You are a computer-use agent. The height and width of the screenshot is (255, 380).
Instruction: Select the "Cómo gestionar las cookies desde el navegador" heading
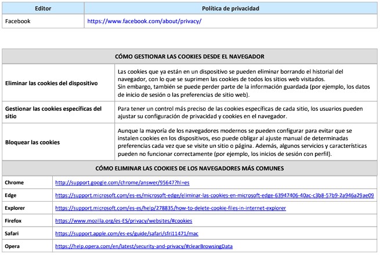[189, 56]
